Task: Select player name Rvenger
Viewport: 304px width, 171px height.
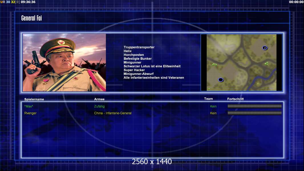Action: coord(30,113)
